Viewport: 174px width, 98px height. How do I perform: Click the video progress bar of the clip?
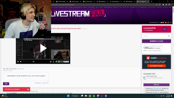tap(43, 59)
